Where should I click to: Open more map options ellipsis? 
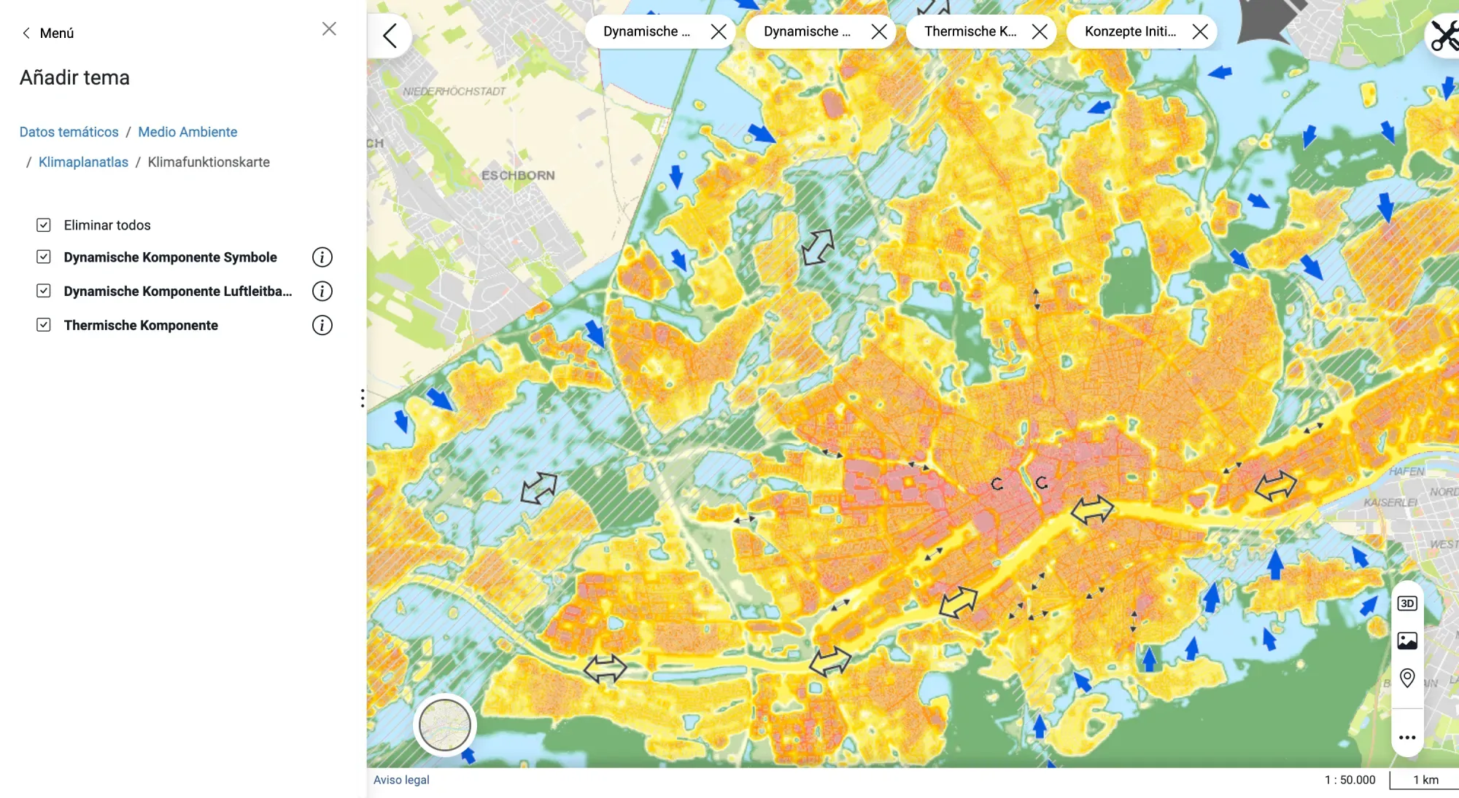coord(1407,738)
